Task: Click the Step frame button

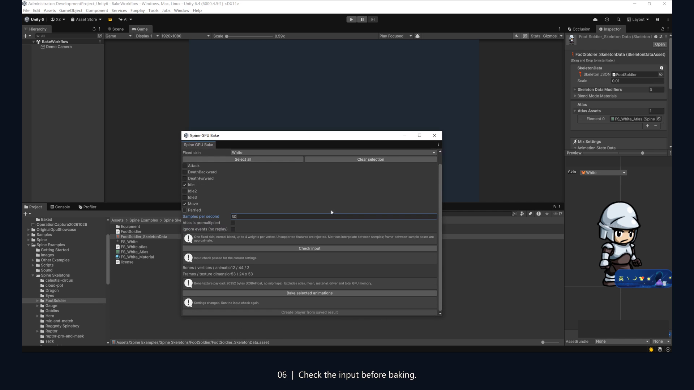Action: pyautogui.click(x=373, y=19)
